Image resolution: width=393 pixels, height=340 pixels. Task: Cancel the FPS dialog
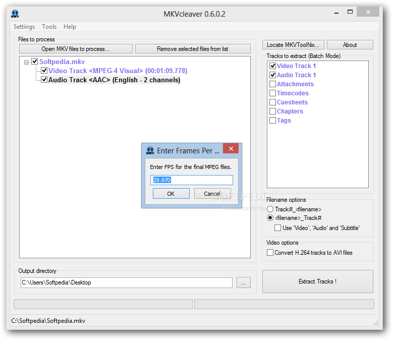[x=212, y=194]
